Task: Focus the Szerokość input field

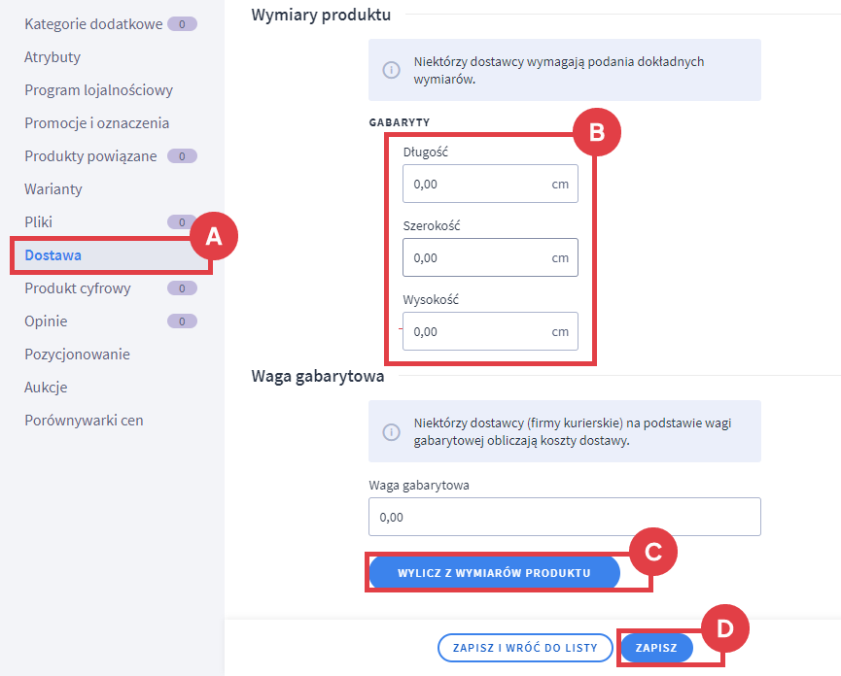Action: [x=490, y=257]
